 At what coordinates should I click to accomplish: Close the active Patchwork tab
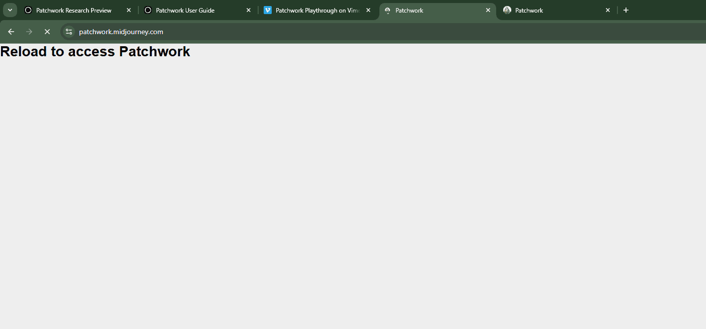(488, 10)
